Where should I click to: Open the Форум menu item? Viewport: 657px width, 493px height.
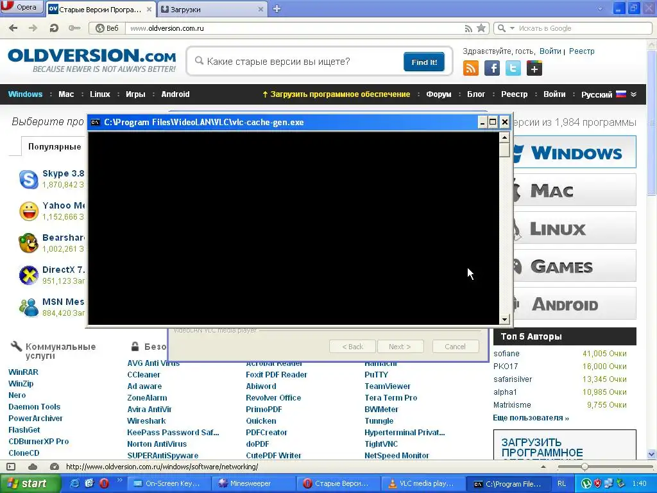tap(439, 94)
